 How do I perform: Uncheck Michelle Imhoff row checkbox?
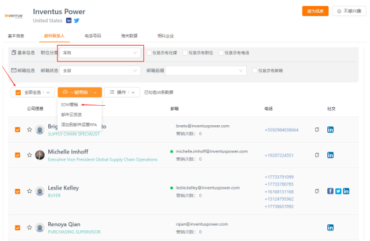(17, 155)
